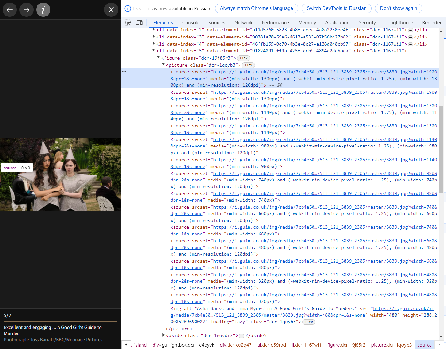
Task: Select breadcrumb div#gu-lightbox.dcr-1e4oyvk
Action: 183,345
